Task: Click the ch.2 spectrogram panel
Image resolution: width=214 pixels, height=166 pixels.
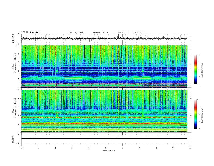Action: click(104, 111)
